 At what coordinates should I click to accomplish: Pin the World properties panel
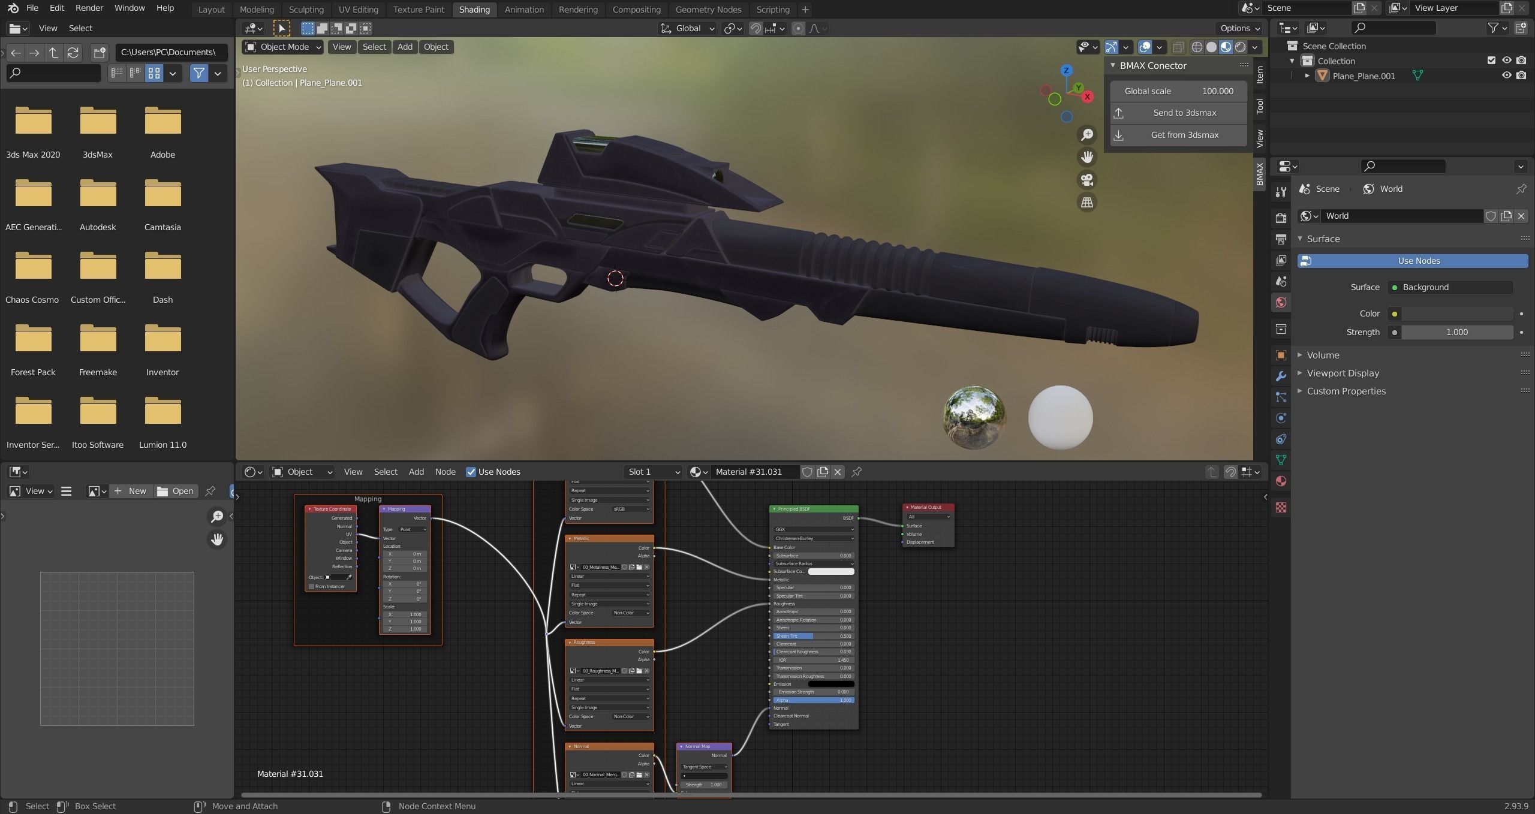[x=1521, y=189]
